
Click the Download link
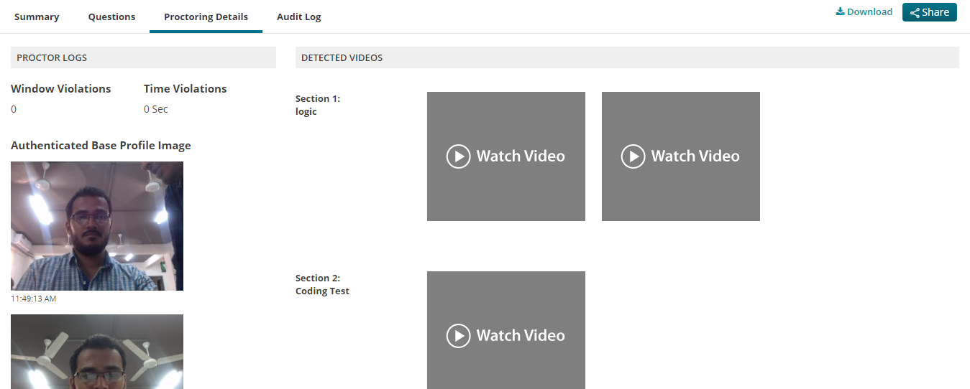click(864, 11)
